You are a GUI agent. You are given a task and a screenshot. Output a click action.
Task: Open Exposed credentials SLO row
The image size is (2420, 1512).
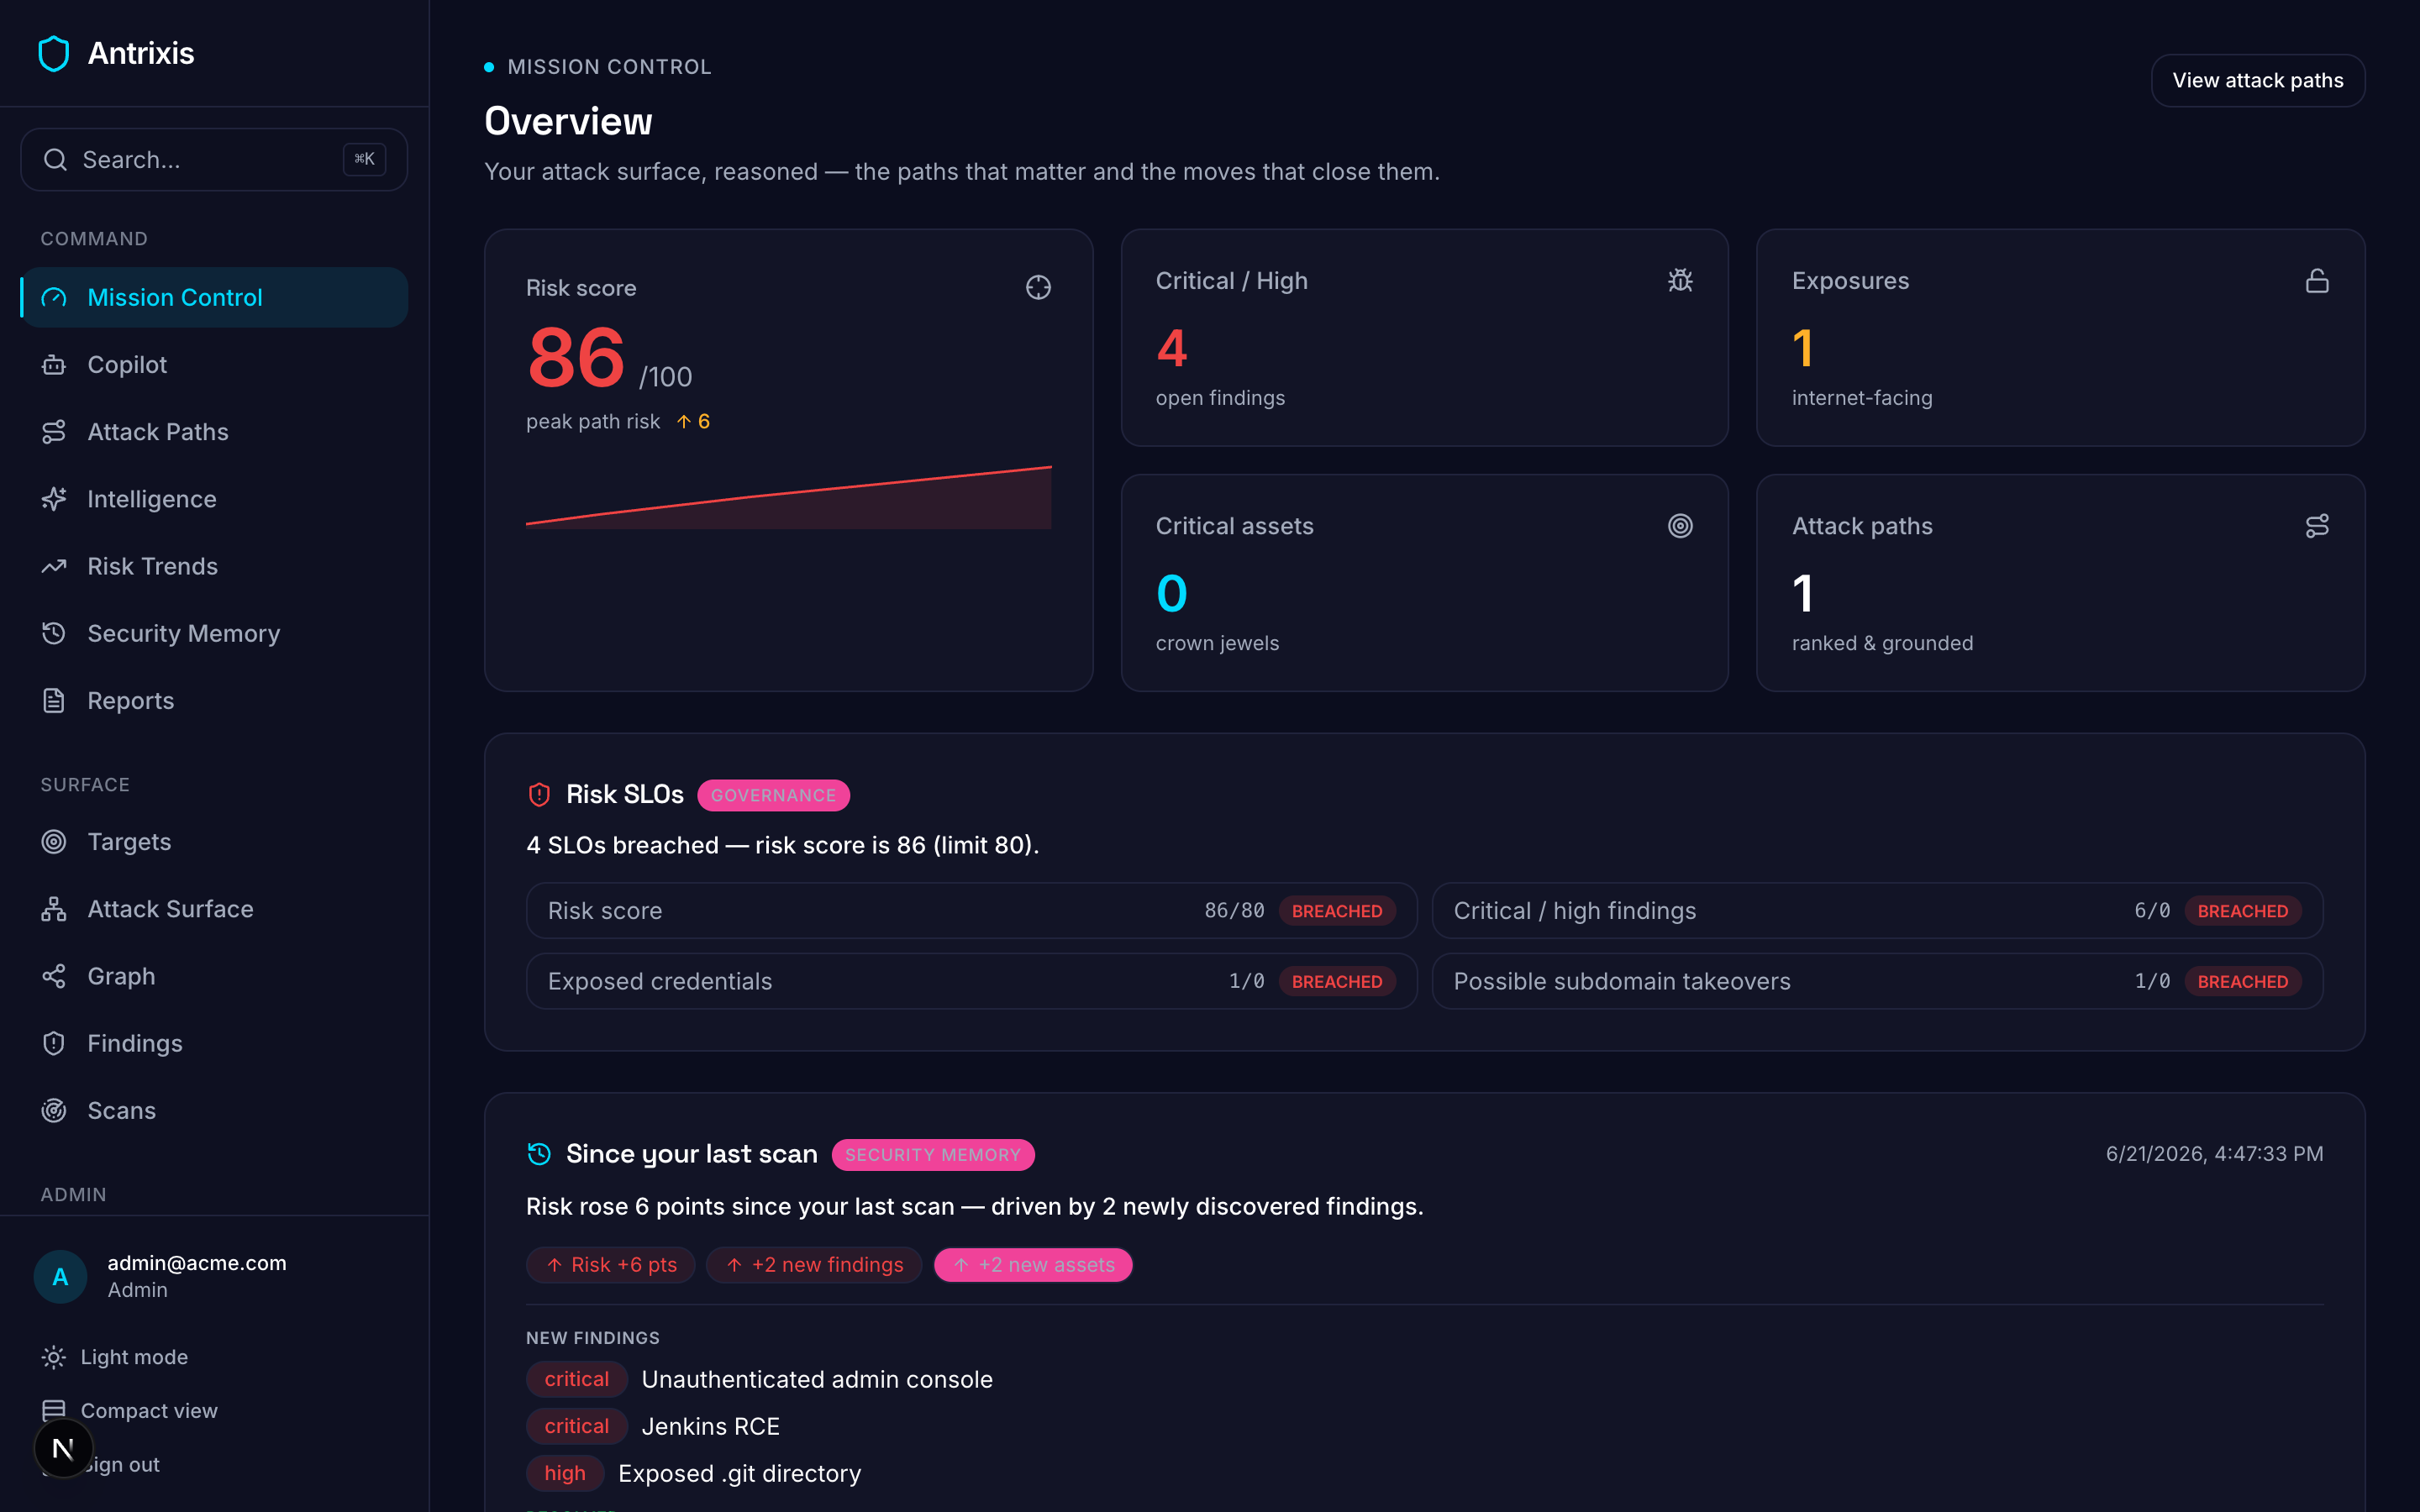click(x=971, y=981)
